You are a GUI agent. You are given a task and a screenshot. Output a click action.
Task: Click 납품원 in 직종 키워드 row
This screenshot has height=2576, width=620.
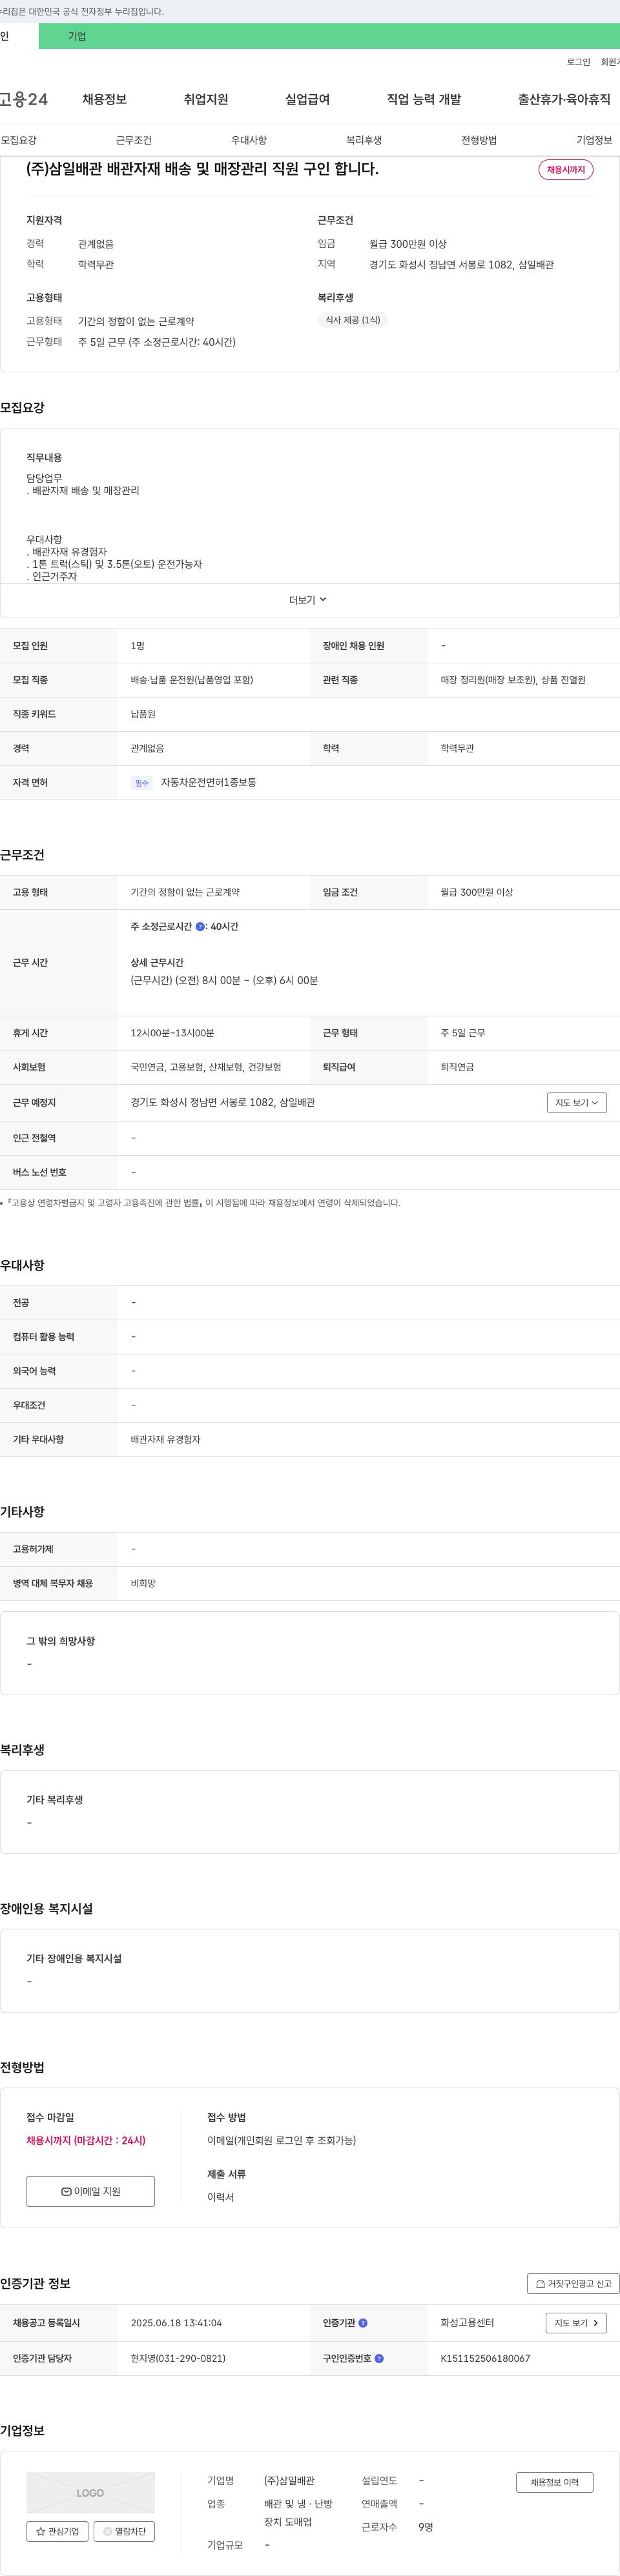pos(143,714)
